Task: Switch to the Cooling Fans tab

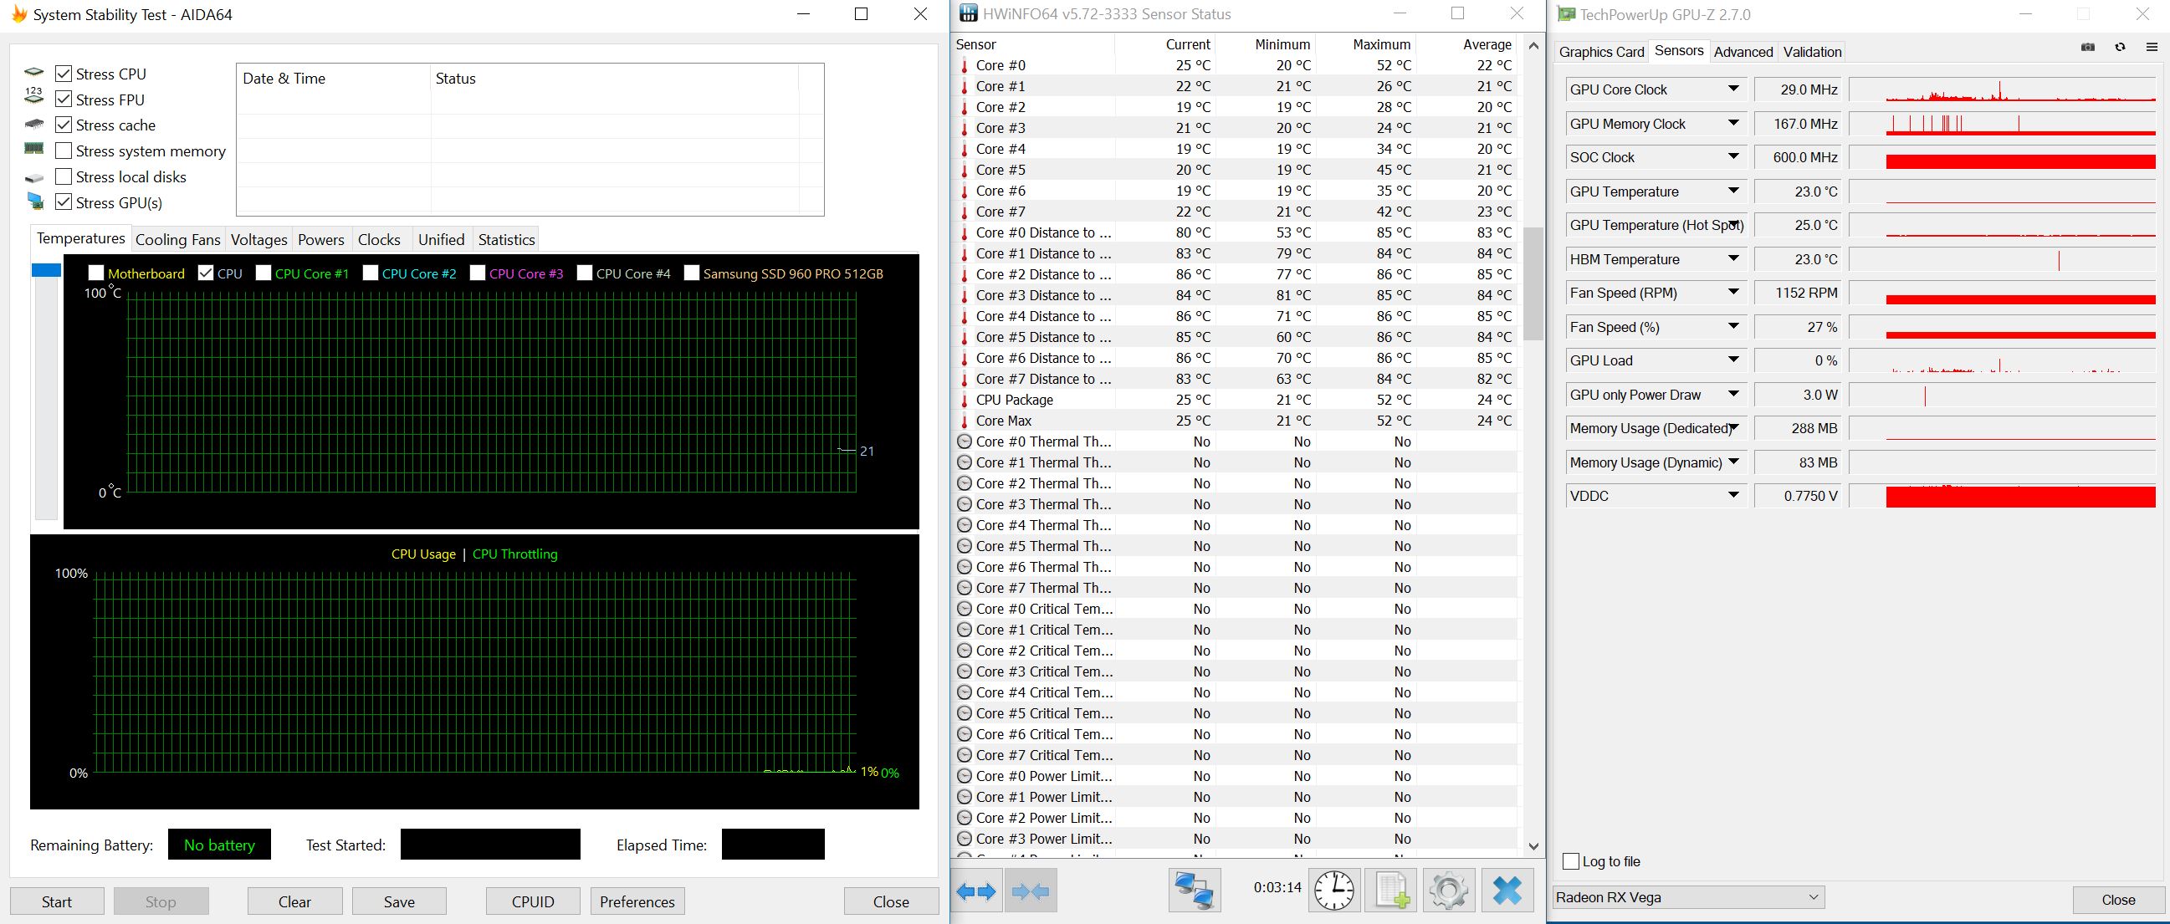Action: point(177,240)
